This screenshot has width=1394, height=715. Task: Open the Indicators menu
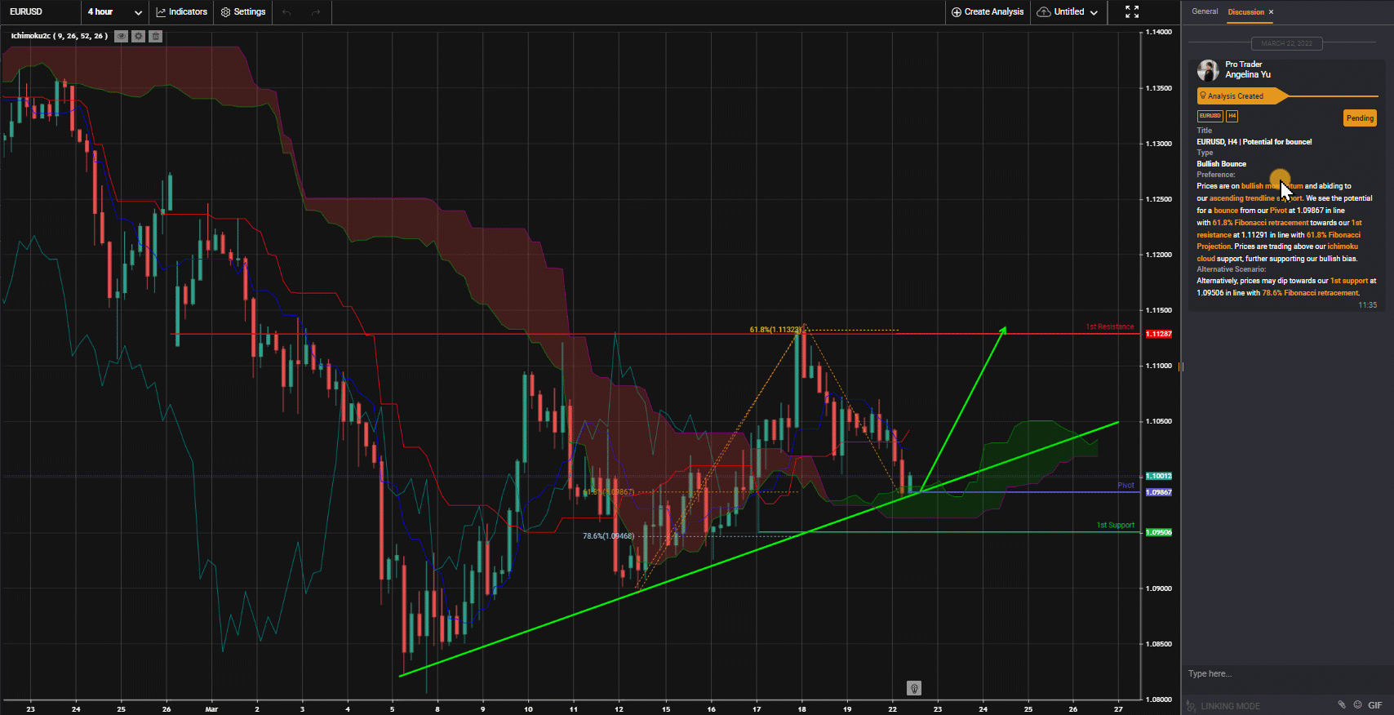(x=182, y=12)
